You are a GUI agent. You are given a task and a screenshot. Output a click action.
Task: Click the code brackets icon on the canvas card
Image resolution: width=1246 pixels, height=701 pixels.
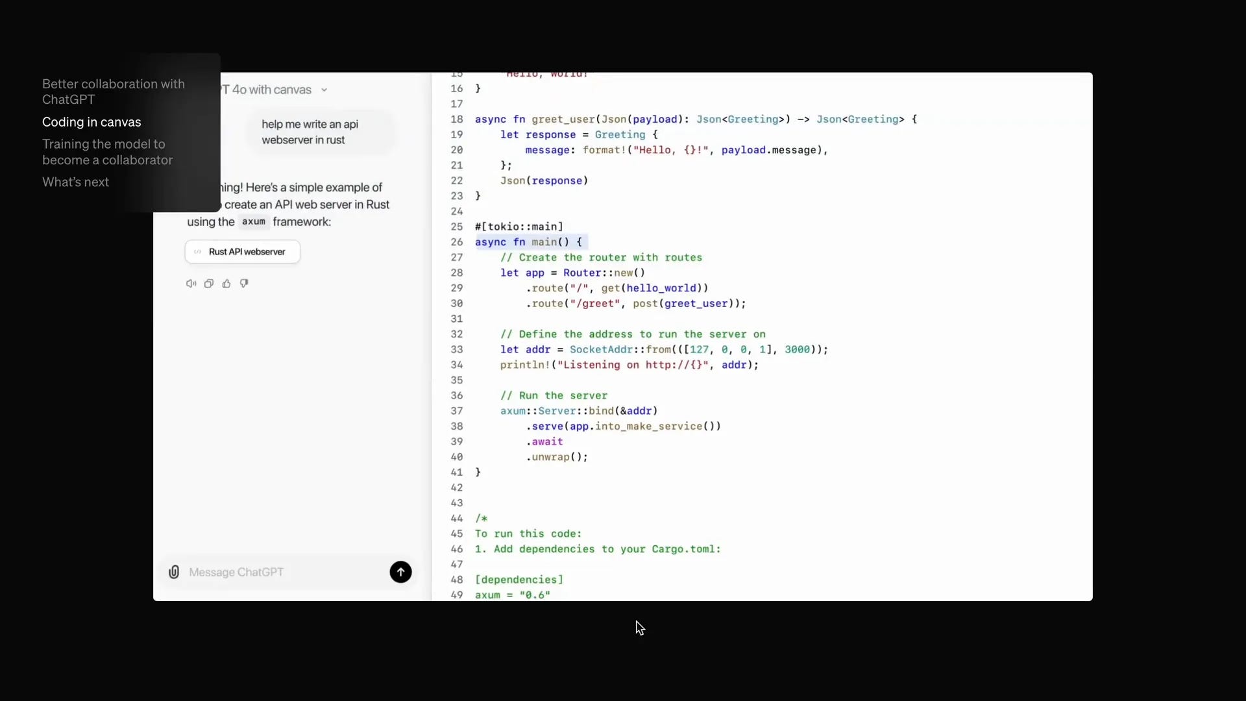pyautogui.click(x=197, y=252)
